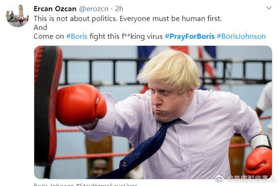Click the Ercan Ozcan display name
The image size is (279, 186).
tap(55, 9)
